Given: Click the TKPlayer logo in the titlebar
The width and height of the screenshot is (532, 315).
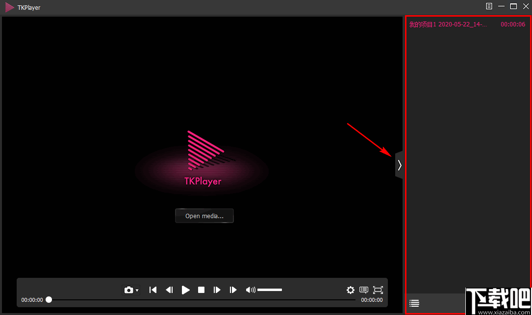Looking at the screenshot, I should pos(9,7).
